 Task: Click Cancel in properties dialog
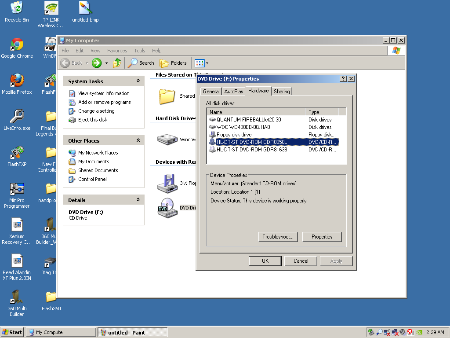pyautogui.click(x=301, y=261)
